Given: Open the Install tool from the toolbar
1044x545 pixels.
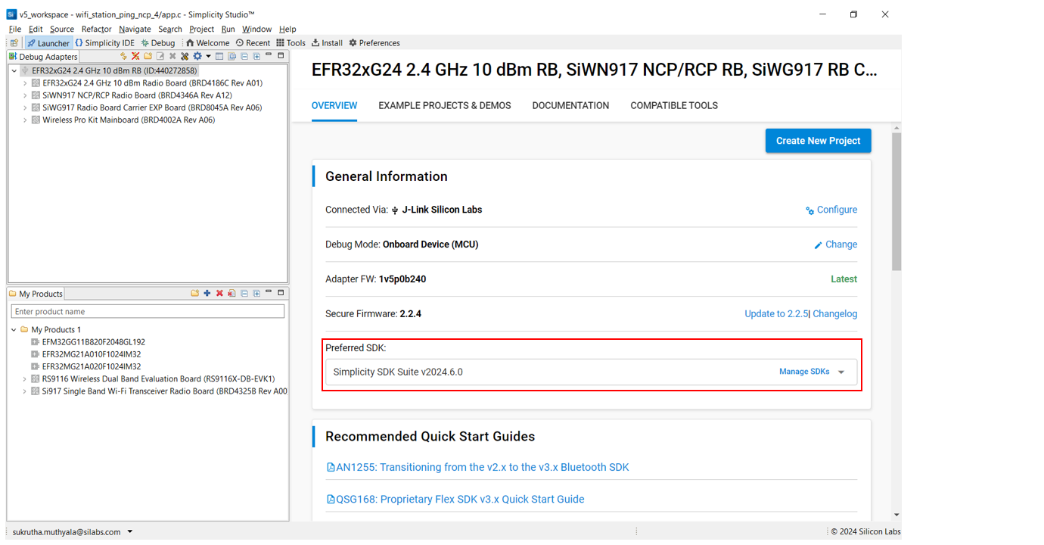Looking at the screenshot, I should pos(326,42).
